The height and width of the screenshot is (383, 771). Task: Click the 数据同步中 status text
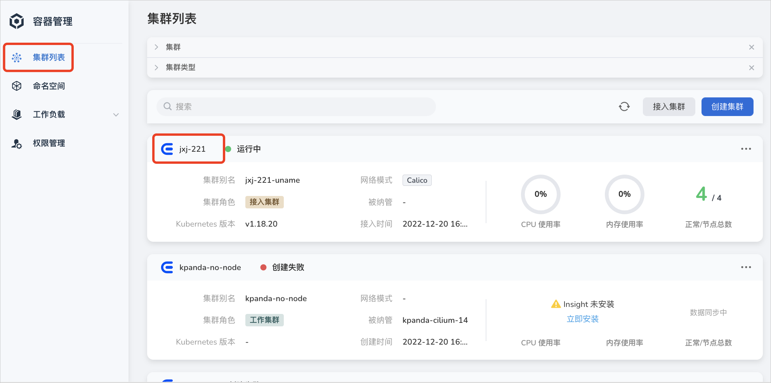(x=708, y=313)
